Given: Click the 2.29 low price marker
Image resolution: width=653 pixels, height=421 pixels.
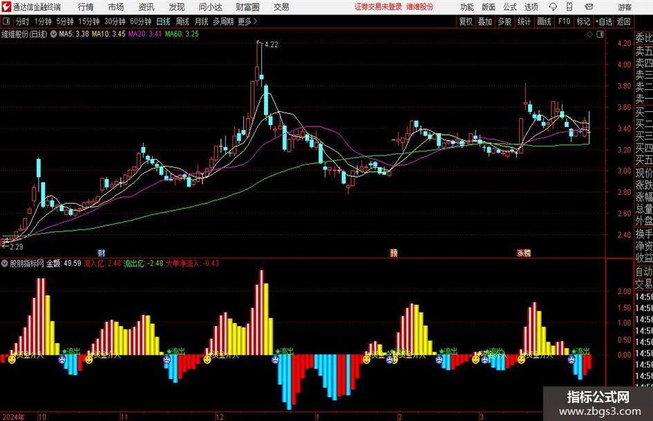Looking at the screenshot, I should (x=16, y=247).
